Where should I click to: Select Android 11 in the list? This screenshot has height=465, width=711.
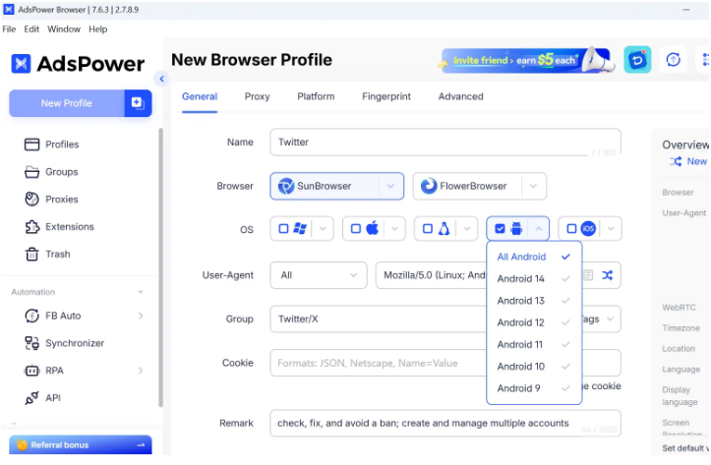(534, 345)
